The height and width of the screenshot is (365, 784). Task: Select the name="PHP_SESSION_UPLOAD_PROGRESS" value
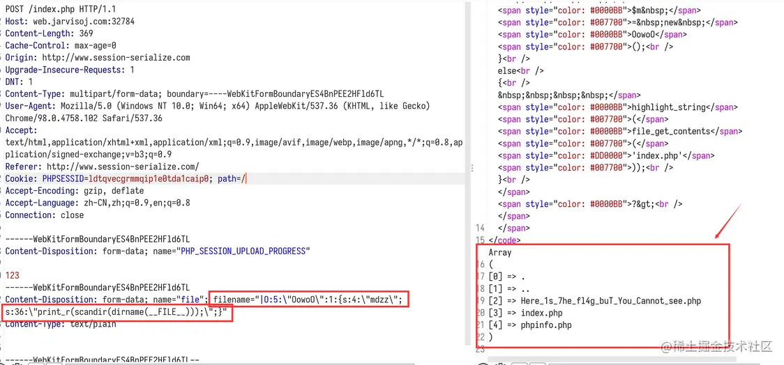[x=233, y=251]
